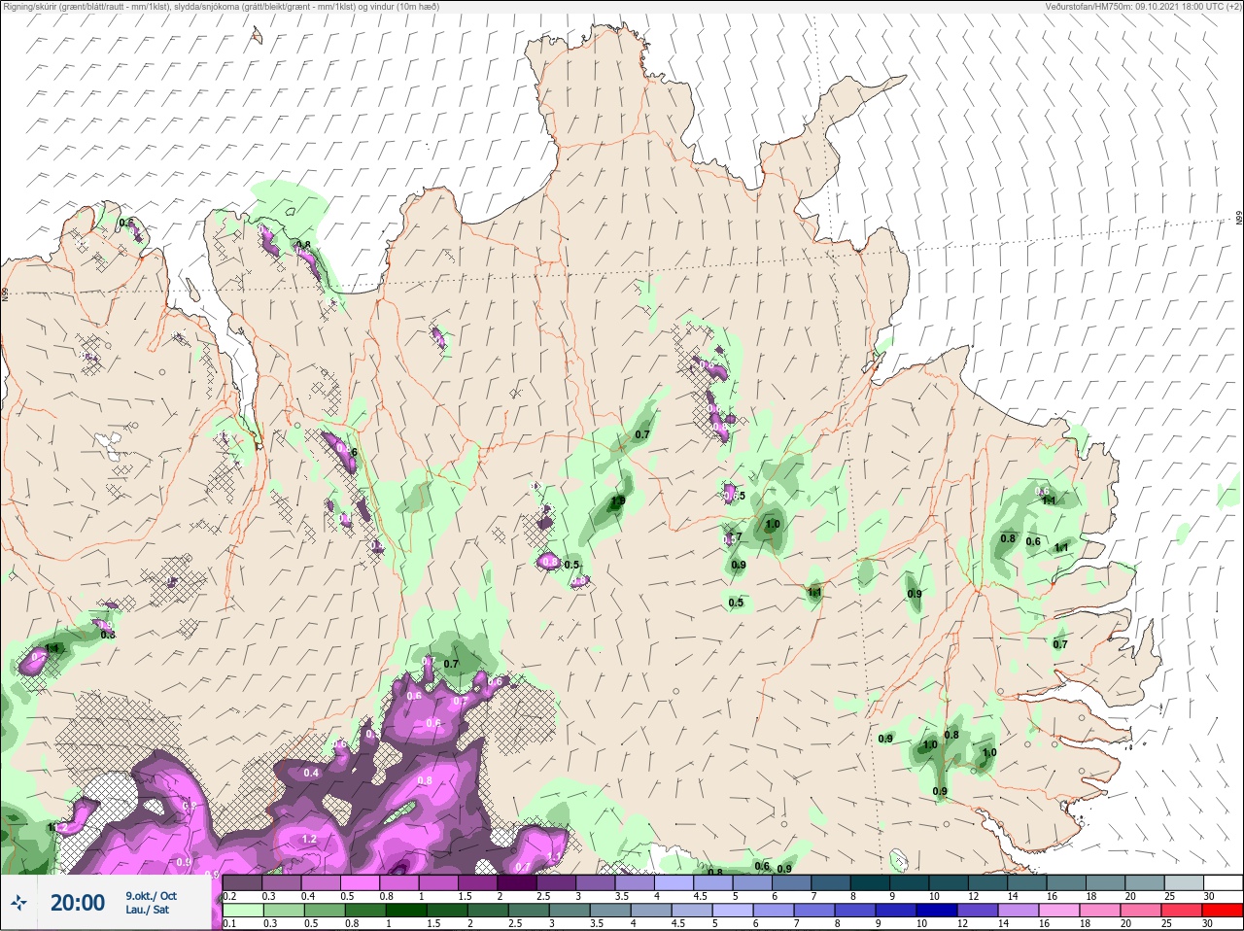
Task: Pick the bright pink upper-row swatch between 0.5 and 0.8
Action: pos(362,882)
